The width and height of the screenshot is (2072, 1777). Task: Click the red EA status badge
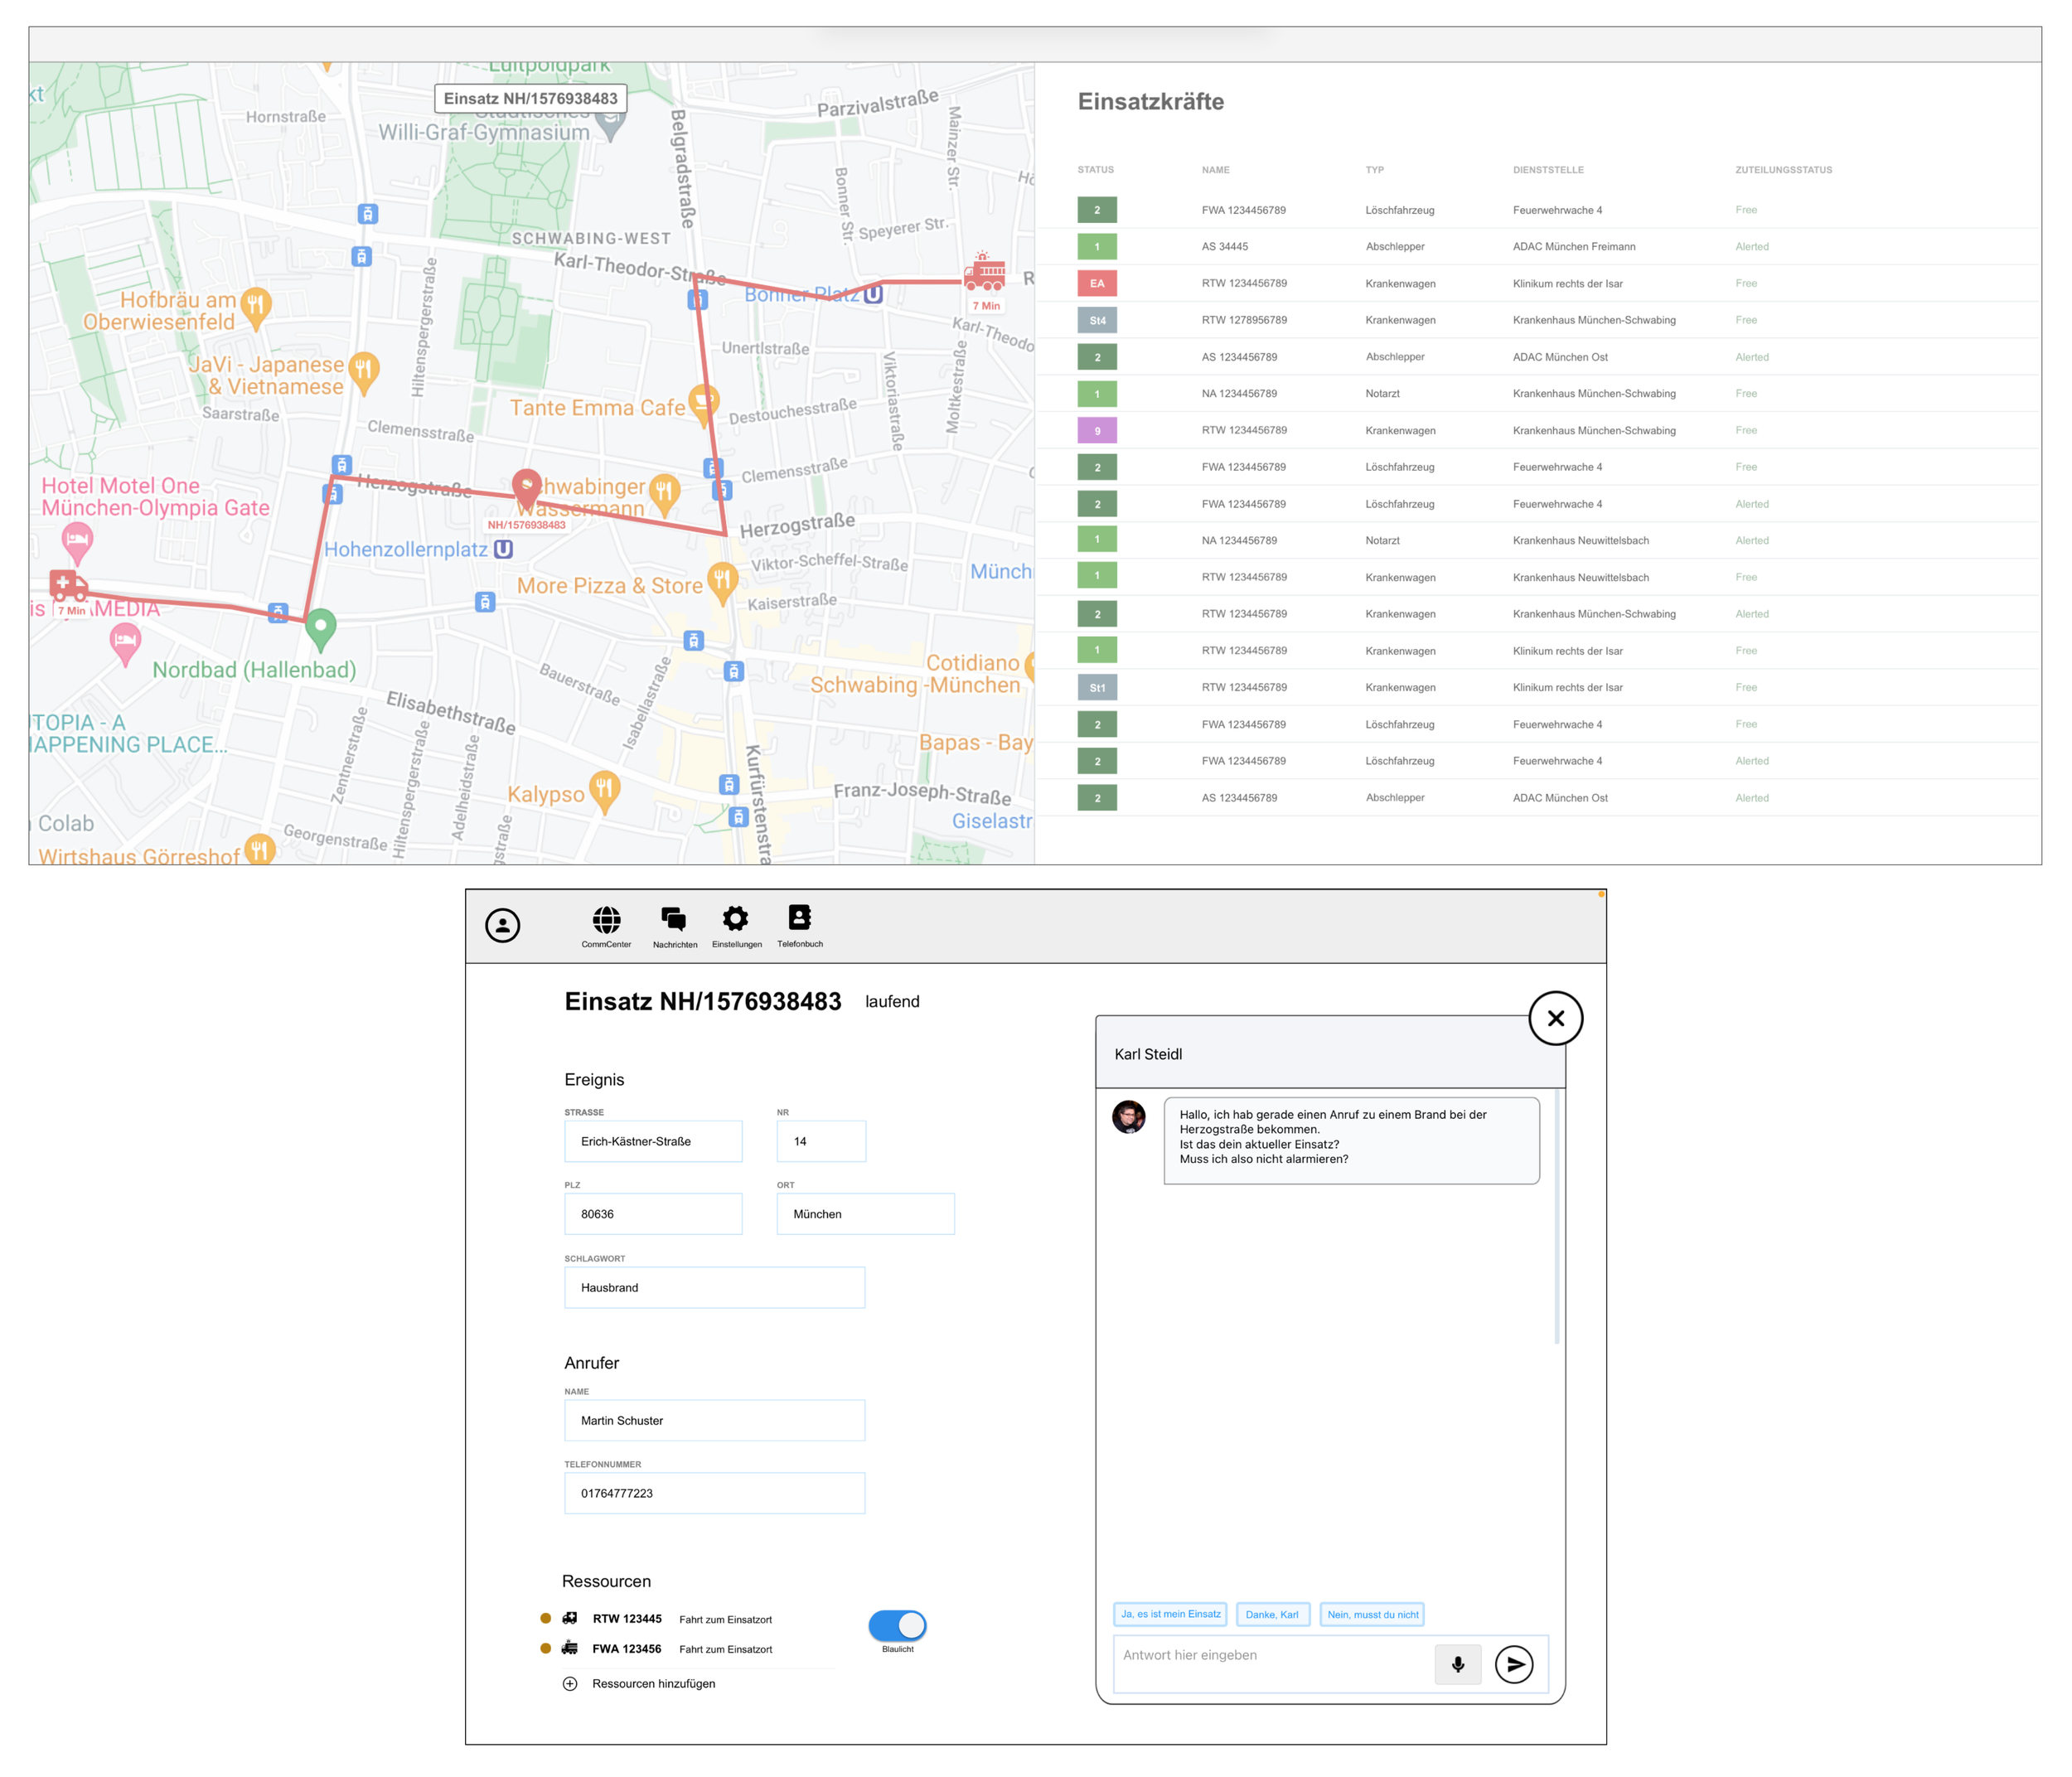click(1097, 283)
